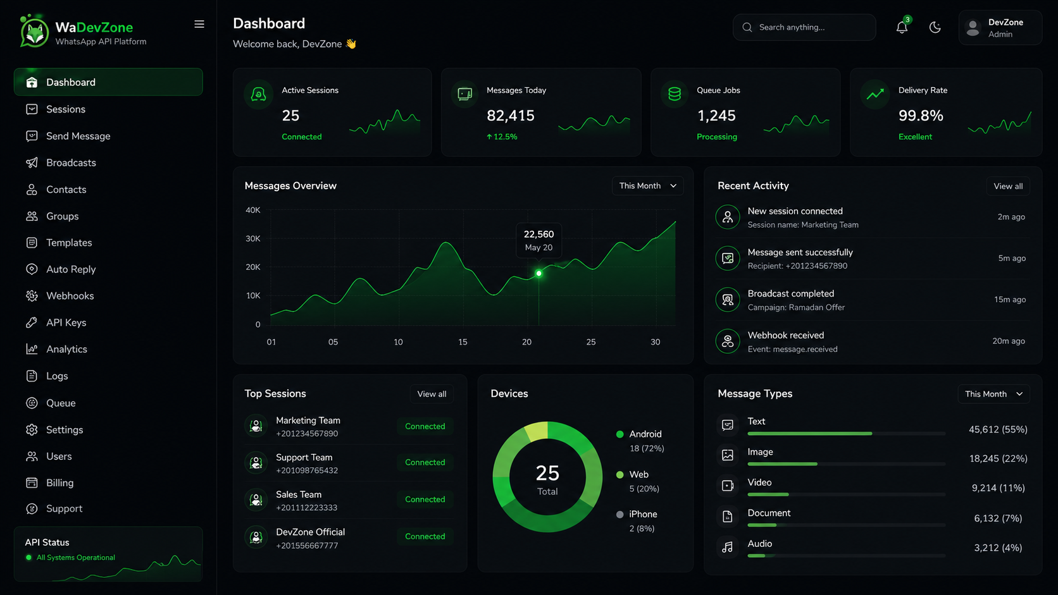1058x595 pixels.
Task: Click the Video message type icon
Action: click(728, 486)
